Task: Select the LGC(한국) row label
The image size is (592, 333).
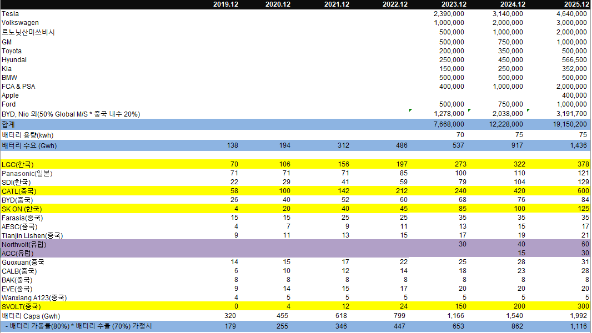Action: 17,165
